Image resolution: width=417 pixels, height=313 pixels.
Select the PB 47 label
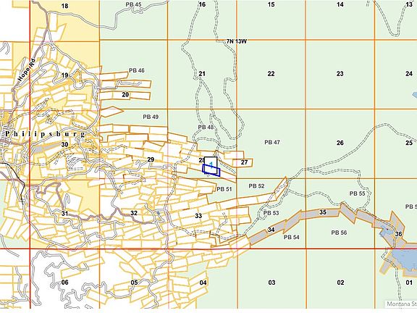coord(272,143)
